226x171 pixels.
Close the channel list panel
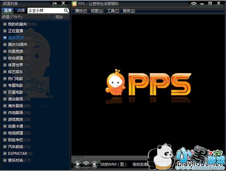point(63,3)
